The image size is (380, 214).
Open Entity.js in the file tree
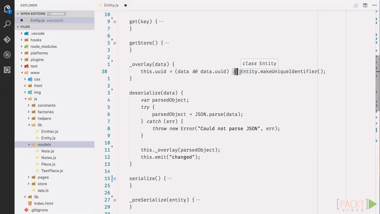[x=48, y=138]
